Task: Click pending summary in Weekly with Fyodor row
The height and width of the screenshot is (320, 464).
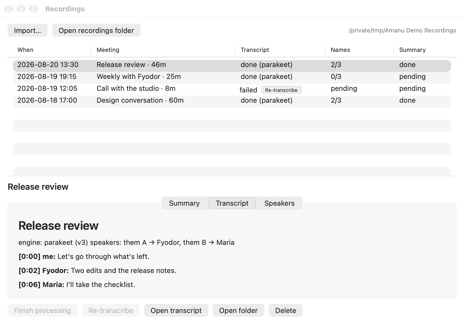Action: click(x=412, y=77)
